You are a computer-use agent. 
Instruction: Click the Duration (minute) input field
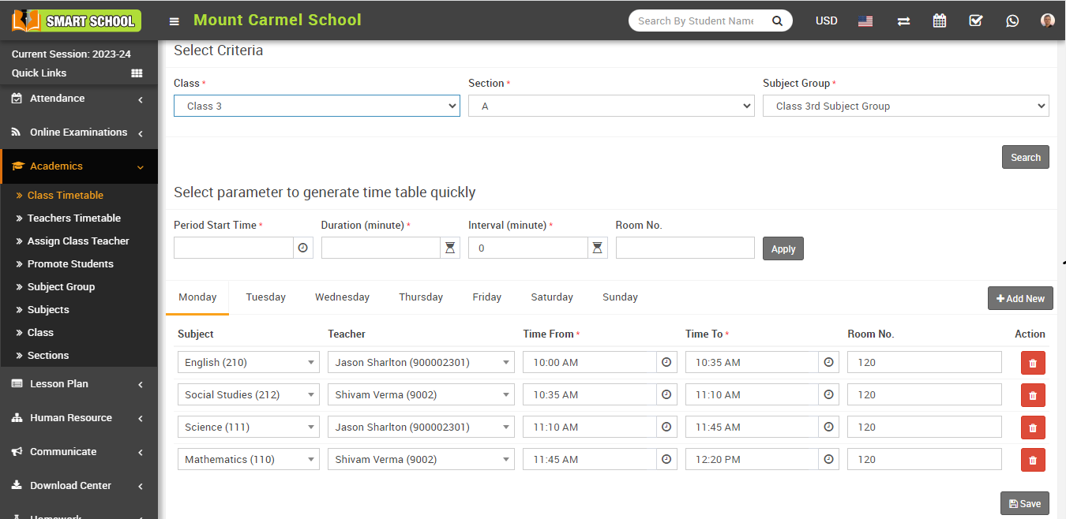(x=380, y=248)
